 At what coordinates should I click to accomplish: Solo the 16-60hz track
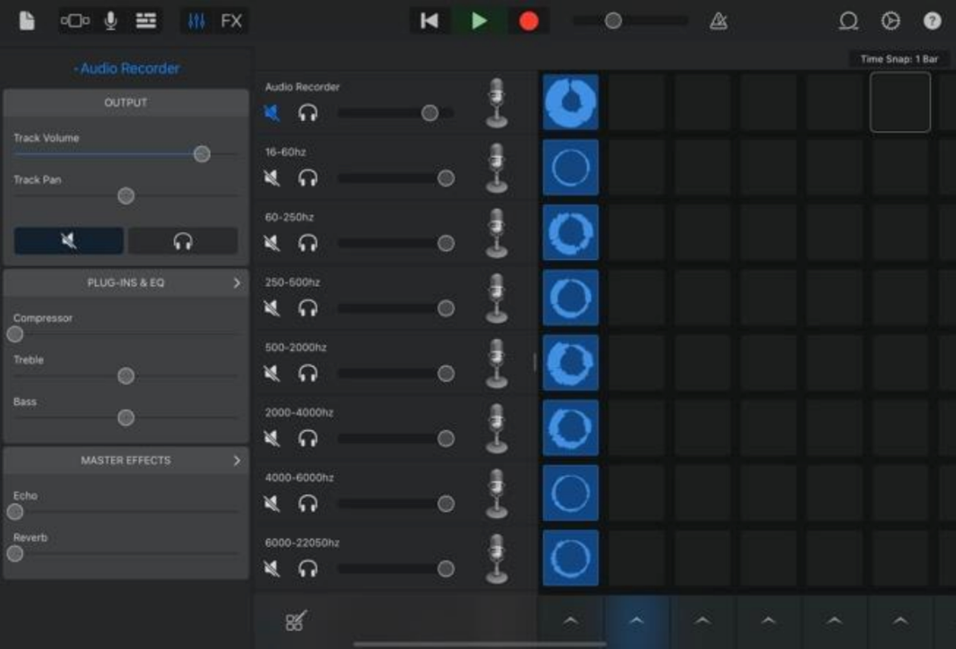click(308, 178)
